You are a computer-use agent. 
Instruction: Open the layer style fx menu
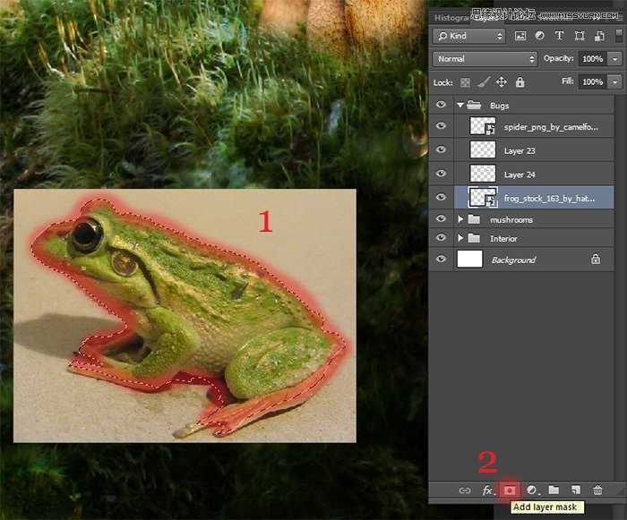point(488,490)
